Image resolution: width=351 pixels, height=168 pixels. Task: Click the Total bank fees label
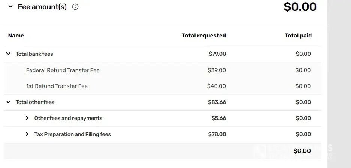click(x=34, y=54)
